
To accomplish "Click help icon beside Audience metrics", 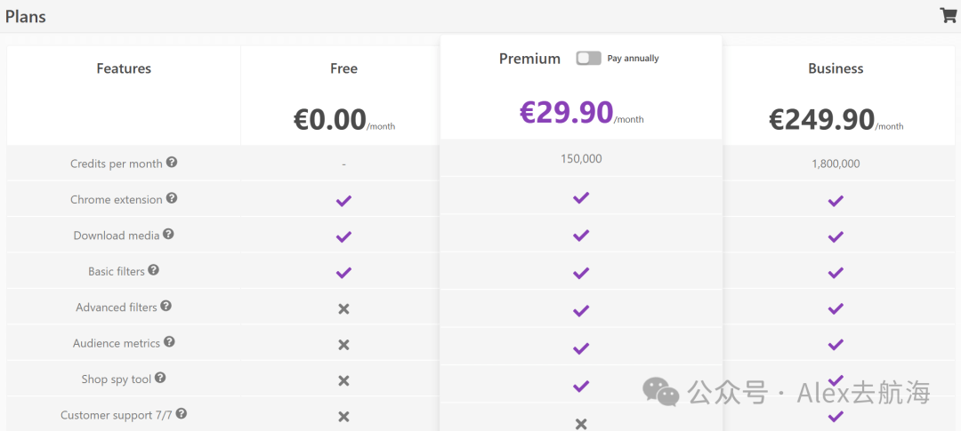I will (169, 341).
